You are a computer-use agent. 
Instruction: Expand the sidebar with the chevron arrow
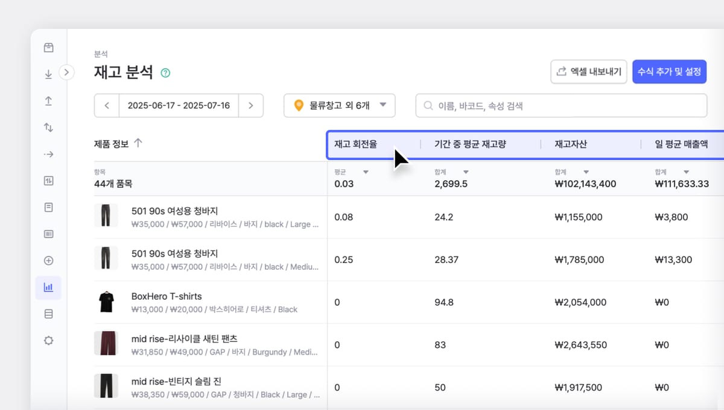pos(66,71)
